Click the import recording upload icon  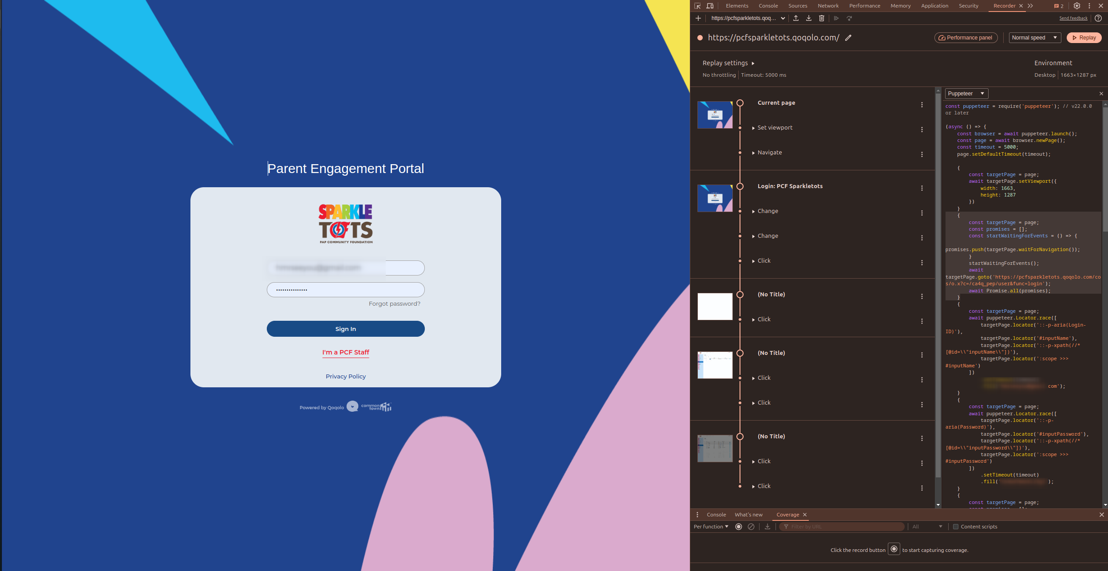coord(796,18)
